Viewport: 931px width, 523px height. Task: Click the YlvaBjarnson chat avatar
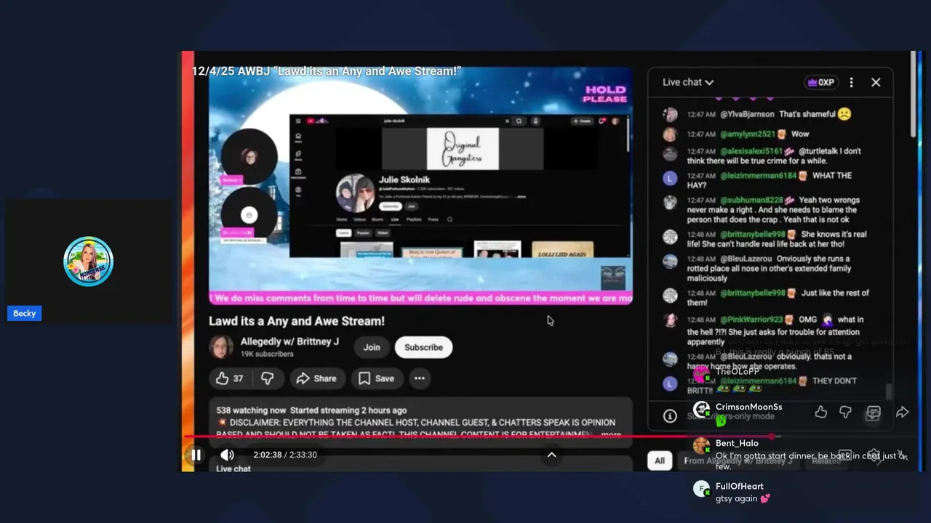pos(670,115)
